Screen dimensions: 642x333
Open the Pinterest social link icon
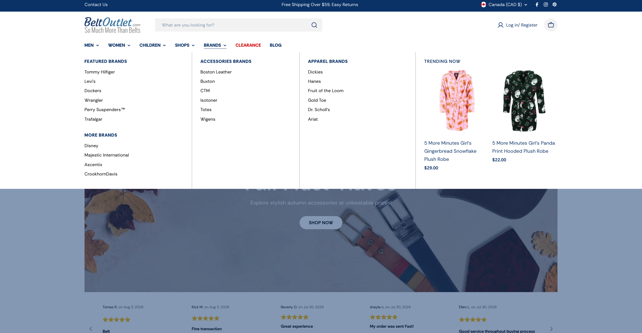554,5
